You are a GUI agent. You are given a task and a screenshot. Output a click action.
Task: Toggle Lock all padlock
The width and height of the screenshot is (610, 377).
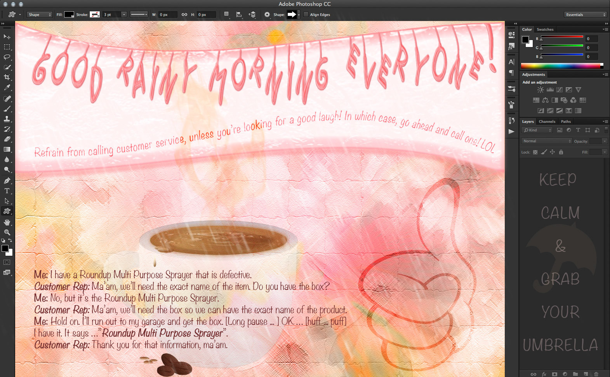[561, 152]
